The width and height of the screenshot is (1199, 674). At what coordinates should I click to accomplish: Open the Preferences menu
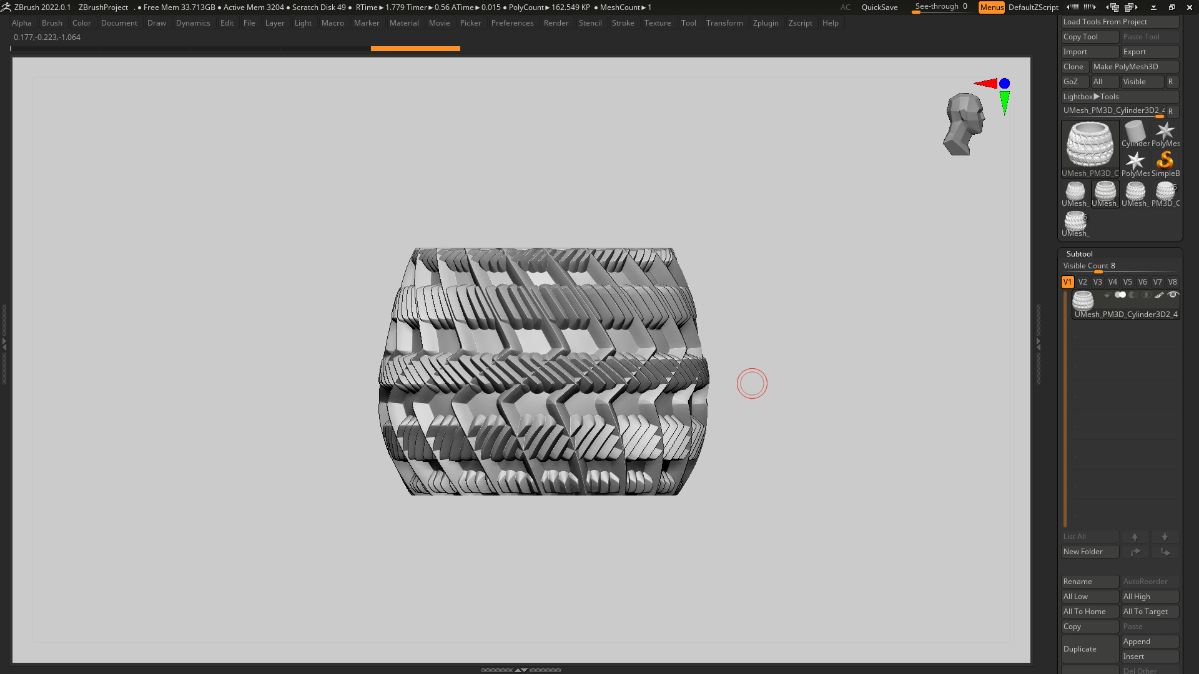(512, 23)
